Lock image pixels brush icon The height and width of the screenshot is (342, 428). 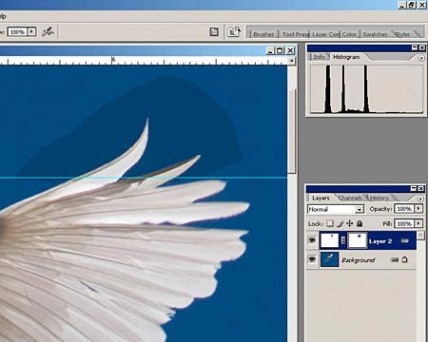coord(340,223)
